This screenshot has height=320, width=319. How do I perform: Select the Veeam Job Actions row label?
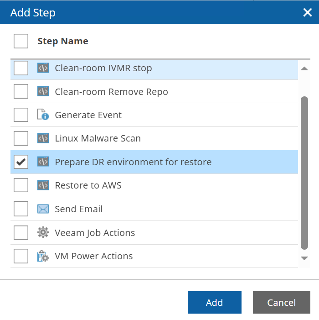tap(95, 233)
